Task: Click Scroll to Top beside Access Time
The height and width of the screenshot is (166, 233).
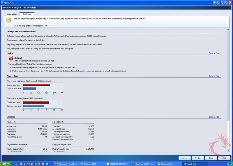Action: click(x=214, y=76)
